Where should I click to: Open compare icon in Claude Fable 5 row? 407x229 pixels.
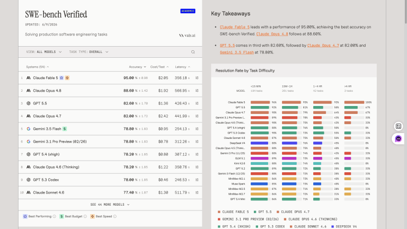tap(197, 78)
